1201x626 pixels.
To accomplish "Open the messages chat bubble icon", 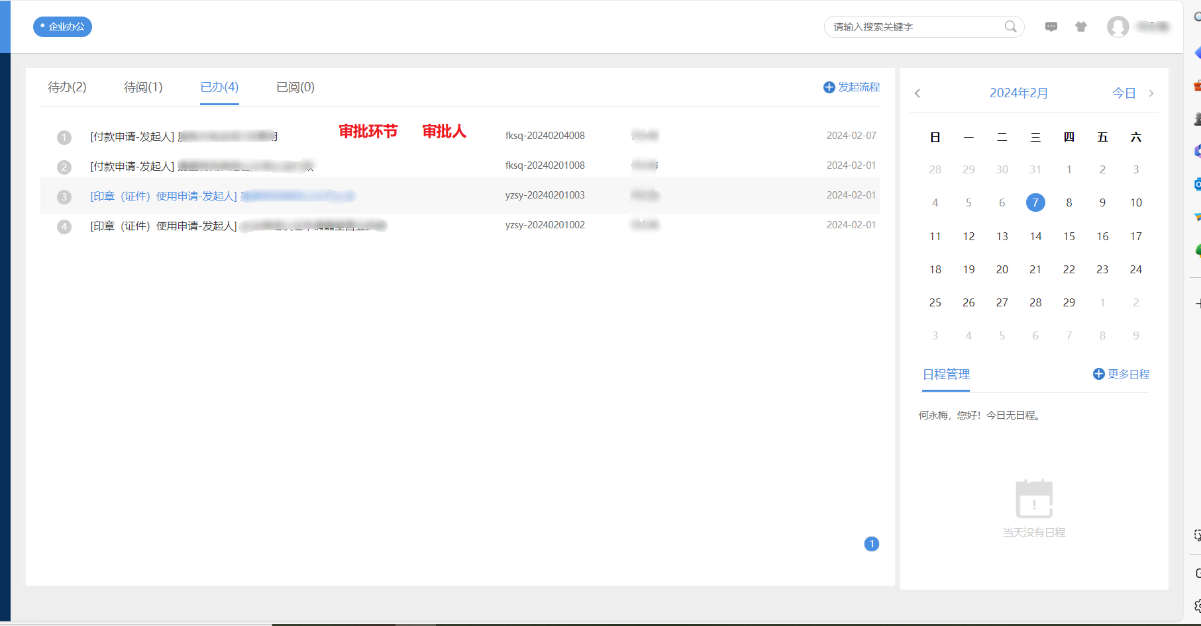I will click(x=1051, y=26).
